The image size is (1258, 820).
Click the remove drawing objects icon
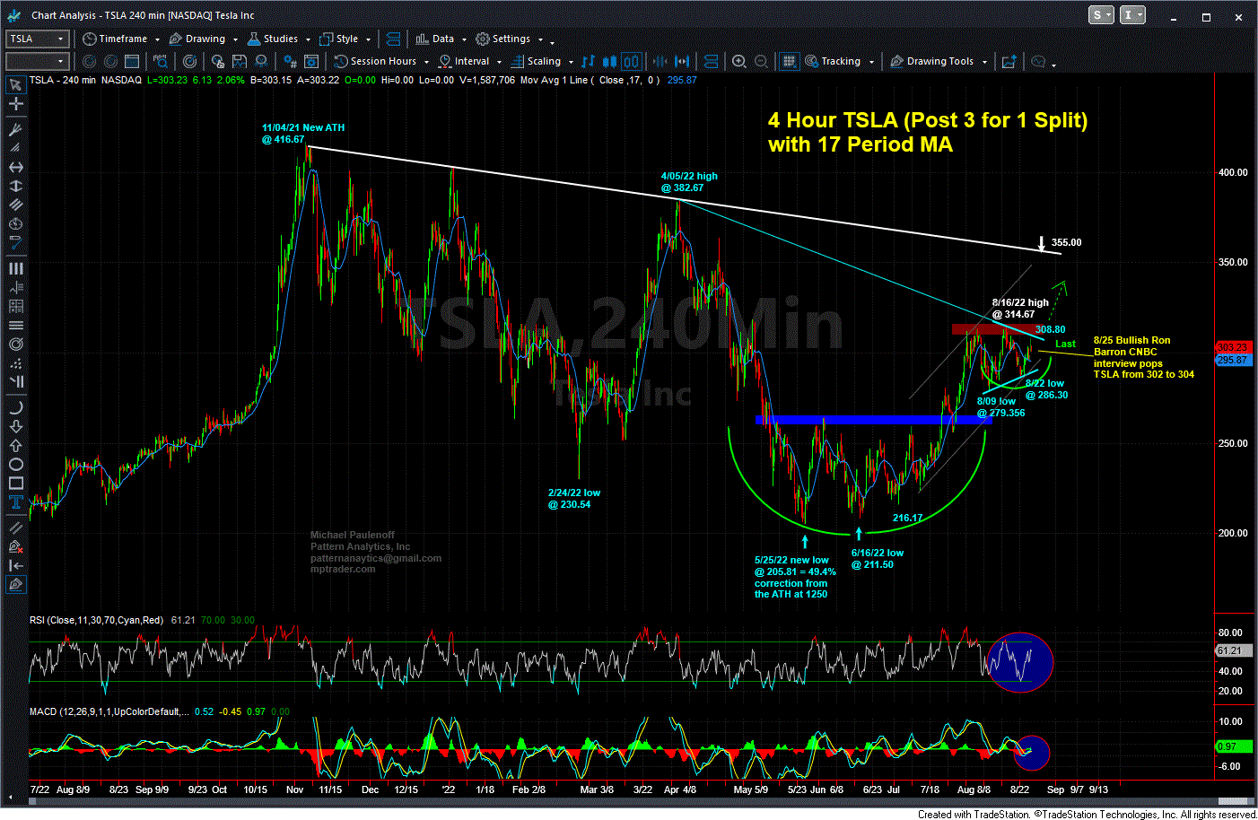15,546
